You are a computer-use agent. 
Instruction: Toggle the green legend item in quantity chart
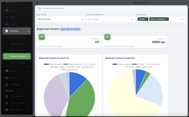coord(66,64)
